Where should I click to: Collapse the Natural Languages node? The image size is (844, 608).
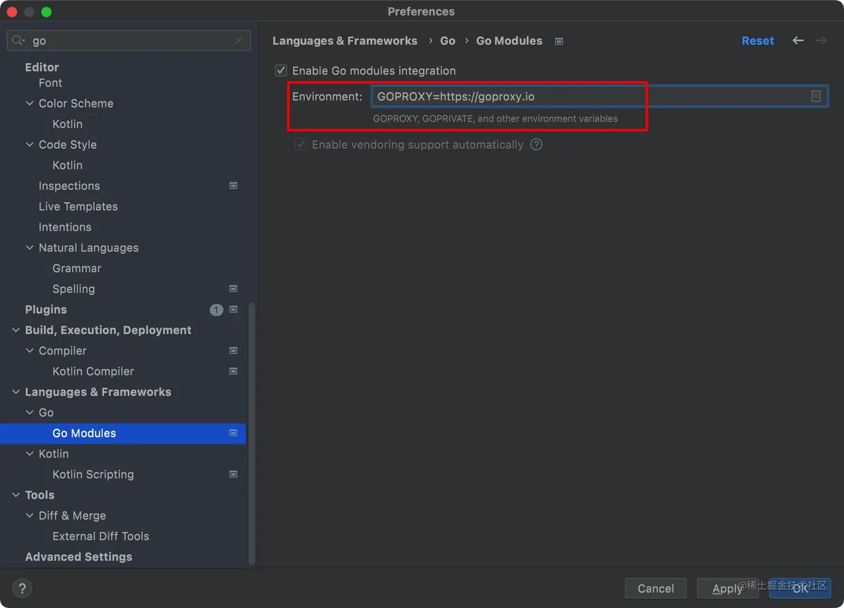tap(30, 248)
